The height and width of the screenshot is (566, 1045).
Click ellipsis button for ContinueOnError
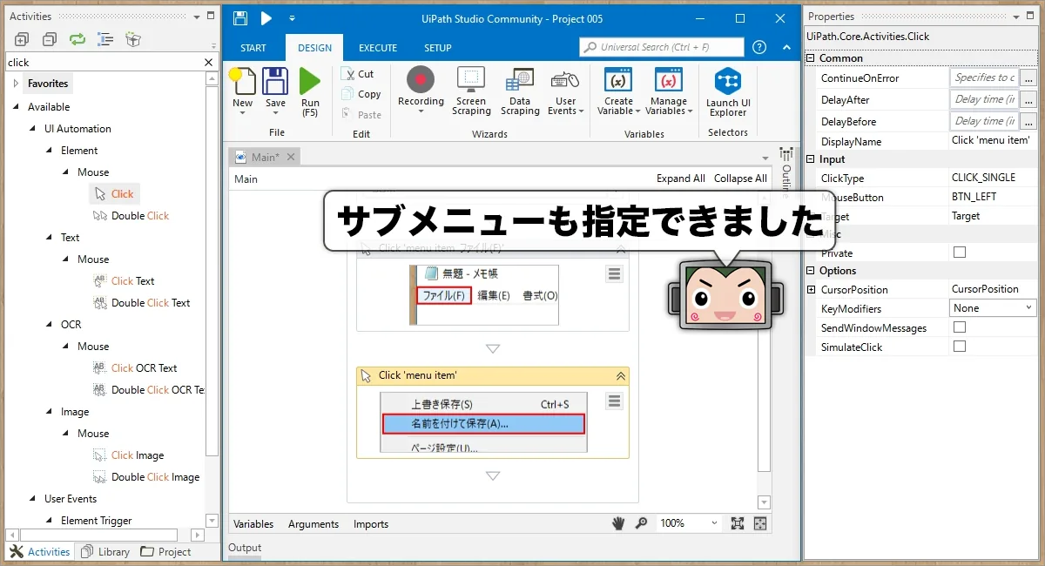[1028, 78]
